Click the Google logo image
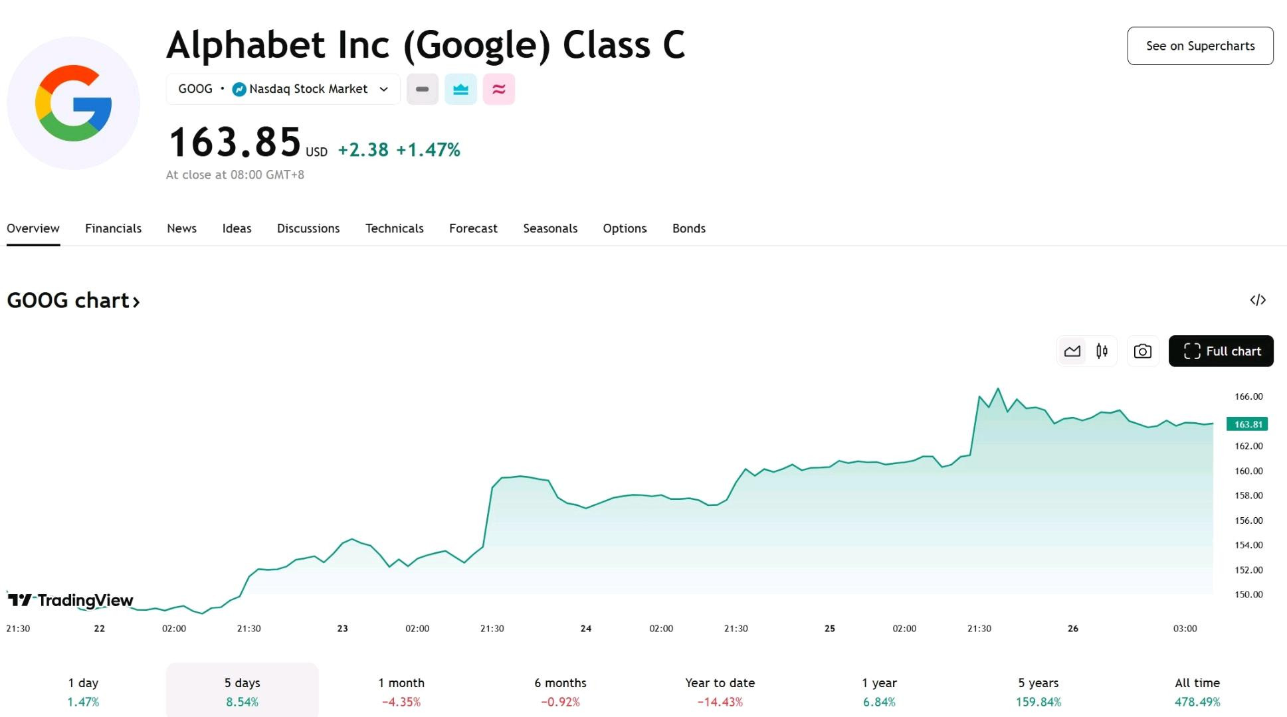Image resolution: width=1287 pixels, height=717 pixels. [73, 103]
